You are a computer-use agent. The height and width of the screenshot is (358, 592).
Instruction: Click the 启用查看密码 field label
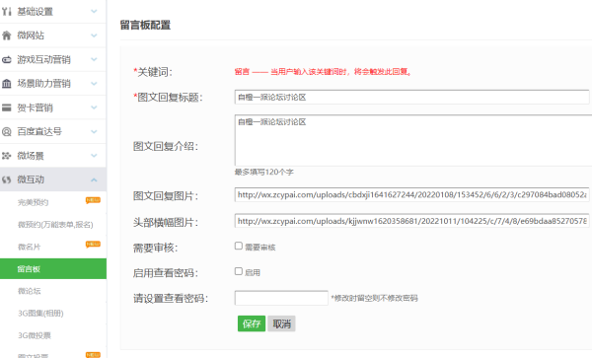166,273
